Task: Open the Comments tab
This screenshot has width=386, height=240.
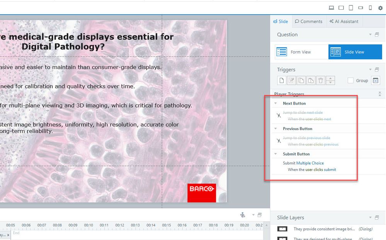Action: coord(308,22)
